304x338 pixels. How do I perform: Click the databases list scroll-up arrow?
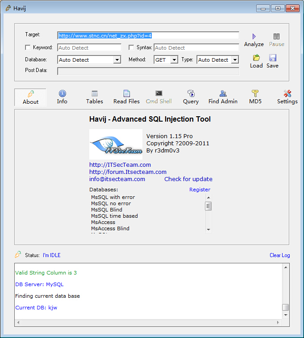[208, 197]
